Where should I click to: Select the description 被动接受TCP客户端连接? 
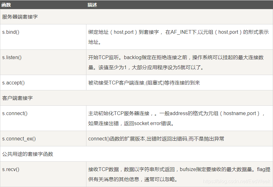[179, 83]
